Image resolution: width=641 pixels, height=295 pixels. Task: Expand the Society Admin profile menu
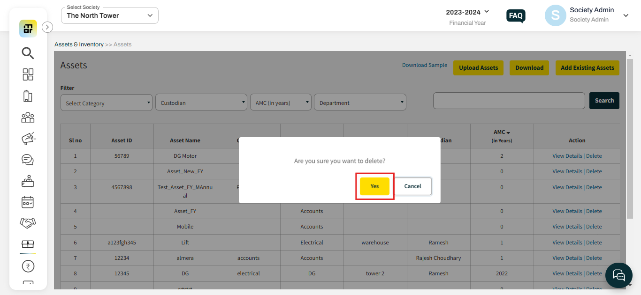pos(626,15)
